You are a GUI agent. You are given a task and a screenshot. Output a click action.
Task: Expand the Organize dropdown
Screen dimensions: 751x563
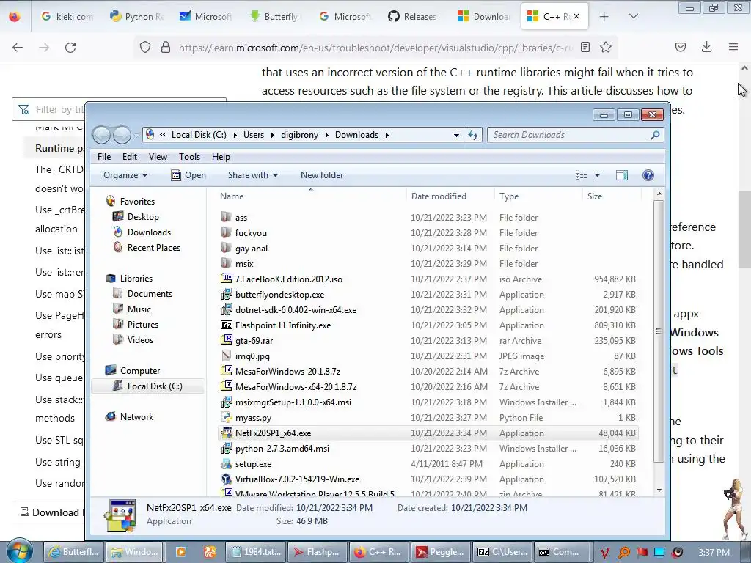click(x=125, y=175)
